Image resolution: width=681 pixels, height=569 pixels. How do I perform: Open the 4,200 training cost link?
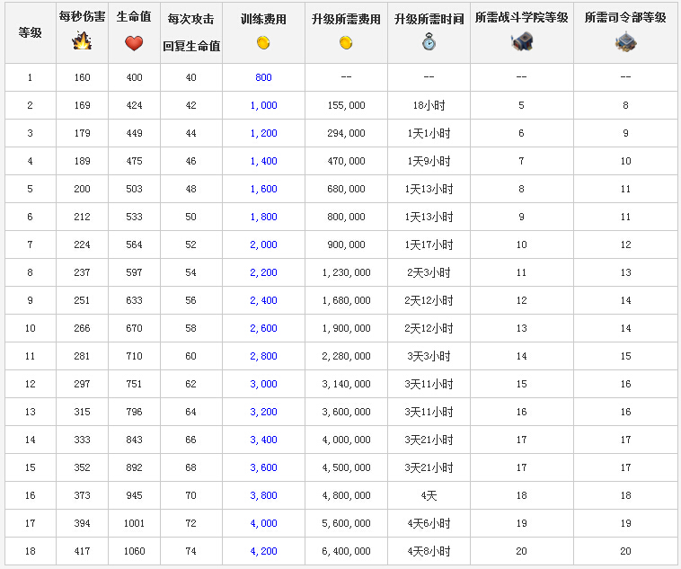point(263,551)
